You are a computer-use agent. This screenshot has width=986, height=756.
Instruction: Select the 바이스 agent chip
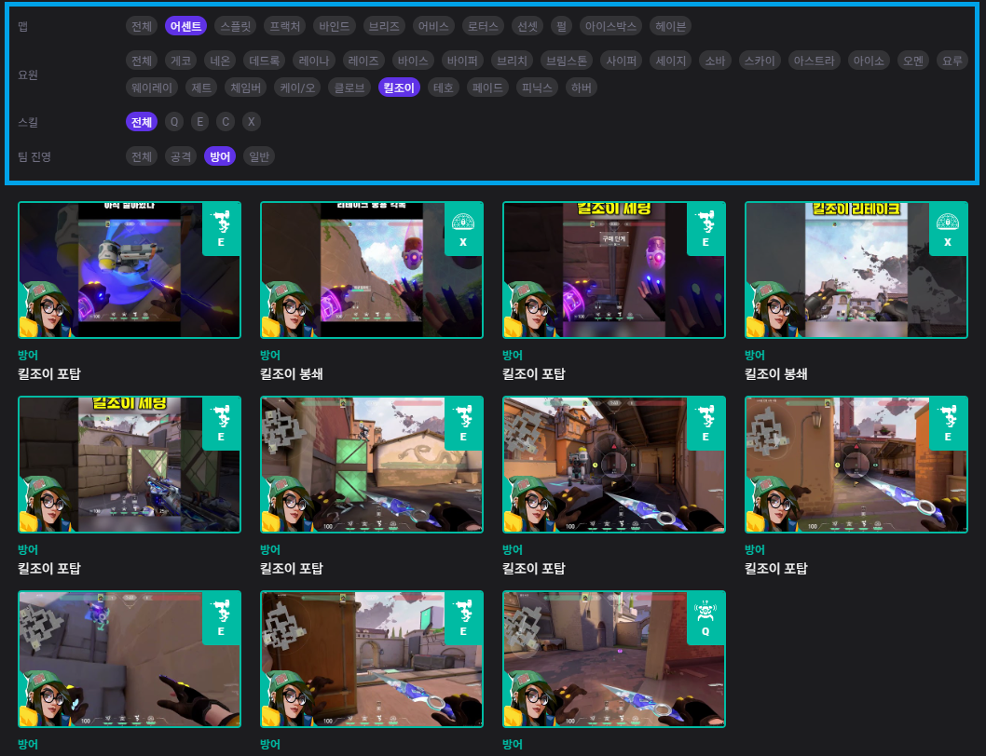click(413, 61)
